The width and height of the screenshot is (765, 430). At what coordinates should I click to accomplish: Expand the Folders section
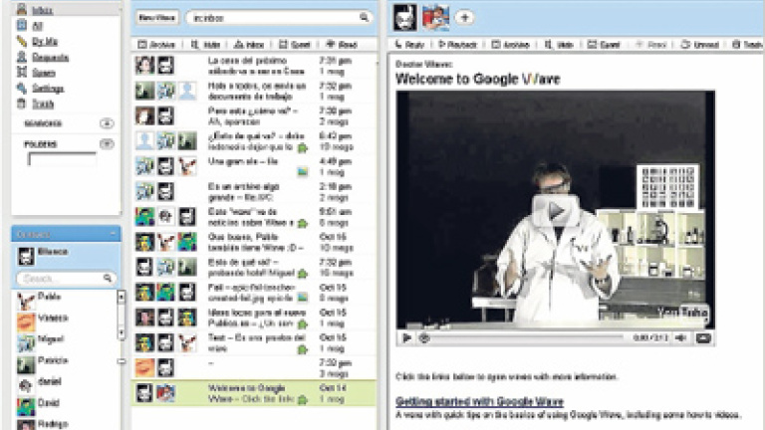[x=107, y=143]
